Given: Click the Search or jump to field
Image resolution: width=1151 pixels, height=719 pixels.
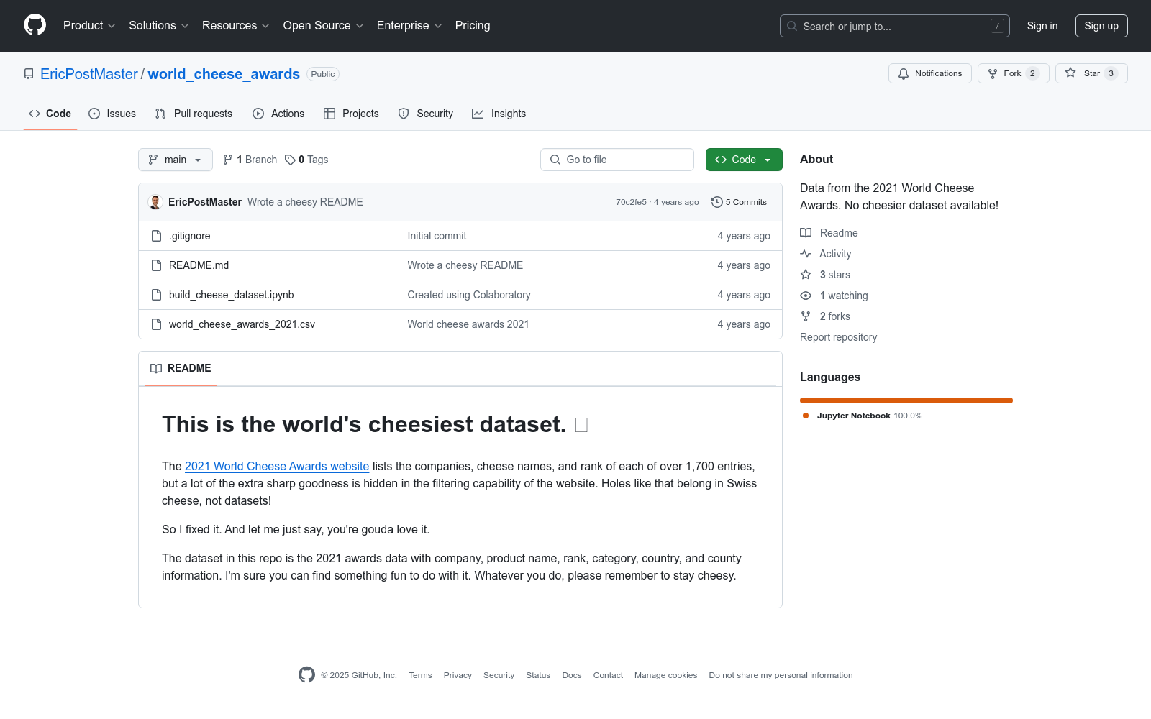Looking at the screenshot, I should 895,26.
